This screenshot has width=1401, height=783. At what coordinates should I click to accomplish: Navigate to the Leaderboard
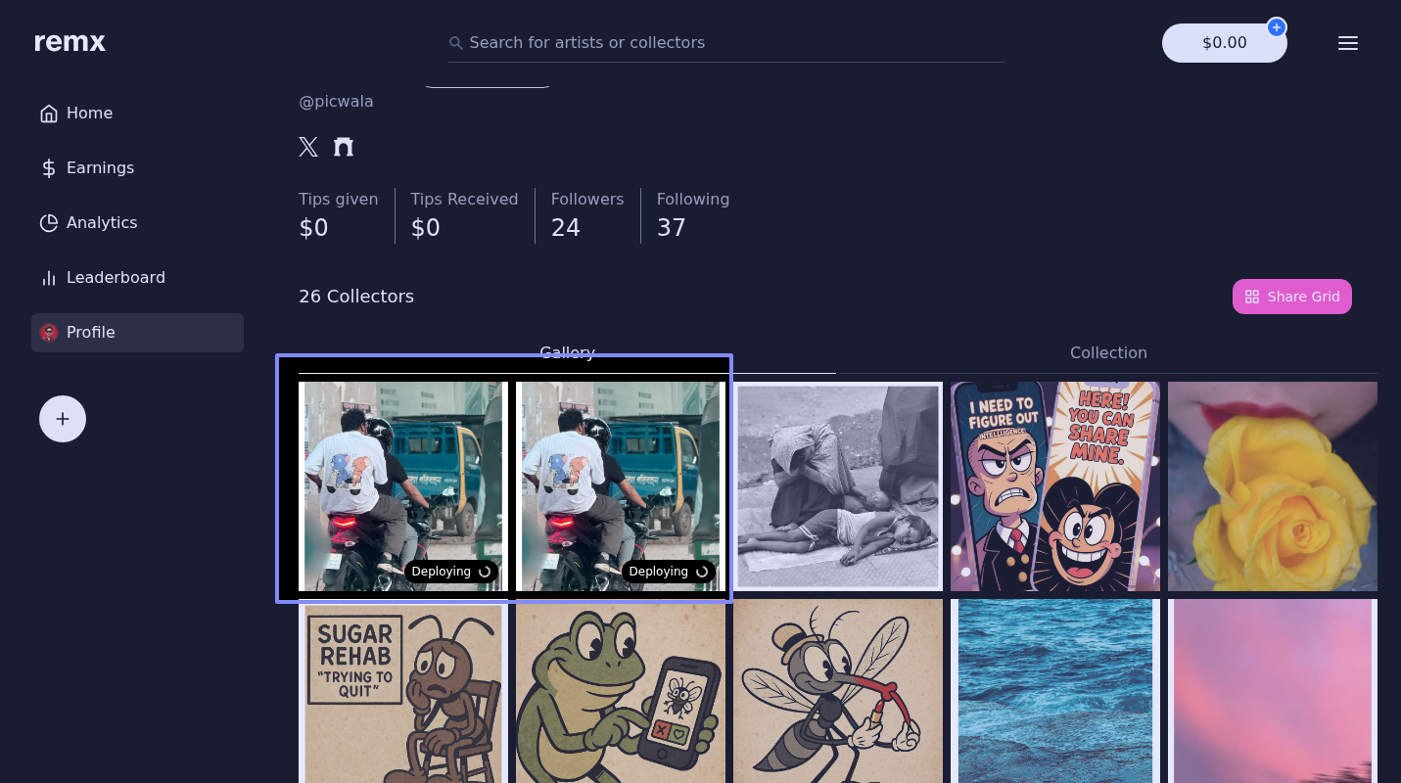click(116, 278)
